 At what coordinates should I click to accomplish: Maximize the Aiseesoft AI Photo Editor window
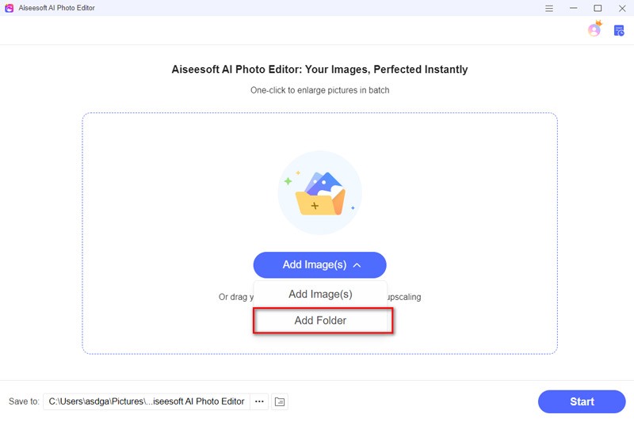pos(598,8)
